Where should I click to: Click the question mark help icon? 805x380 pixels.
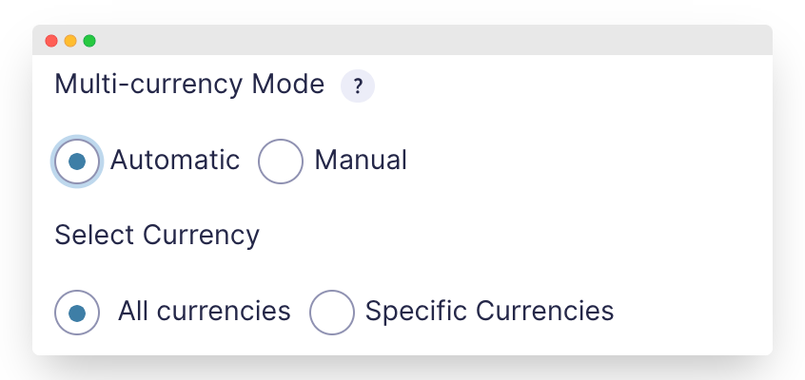click(358, 86)
